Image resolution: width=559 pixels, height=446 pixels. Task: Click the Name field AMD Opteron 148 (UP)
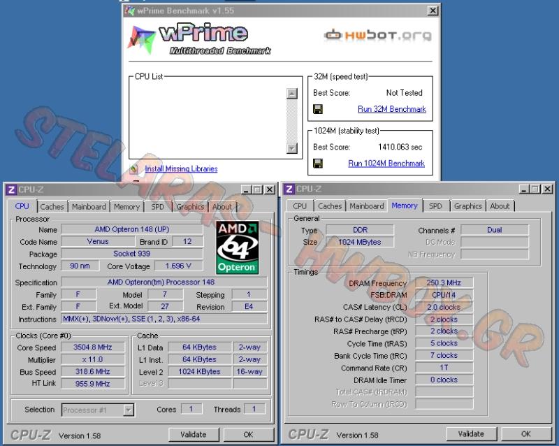[132, 229]
